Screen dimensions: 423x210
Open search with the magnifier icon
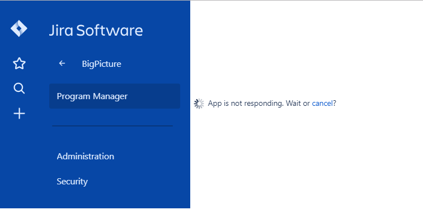coord(19,89)
